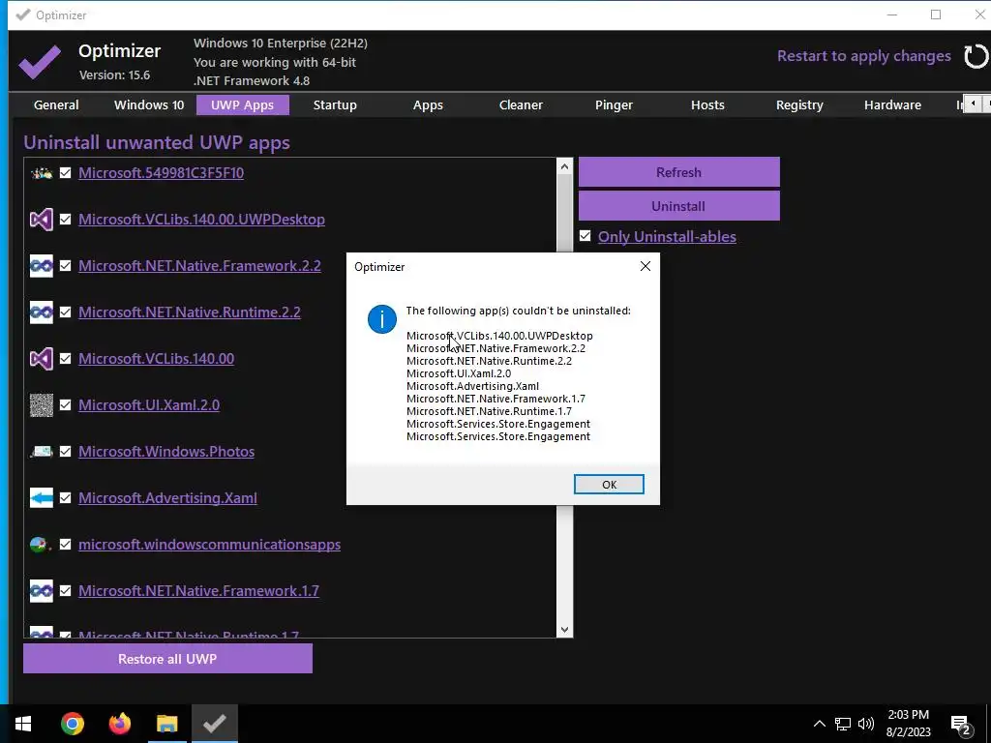This screenshot has height=743, width=991.
Task: Uncheck the NET.Native.Framework.2.2 checkbox
Action: click(65, 265)
